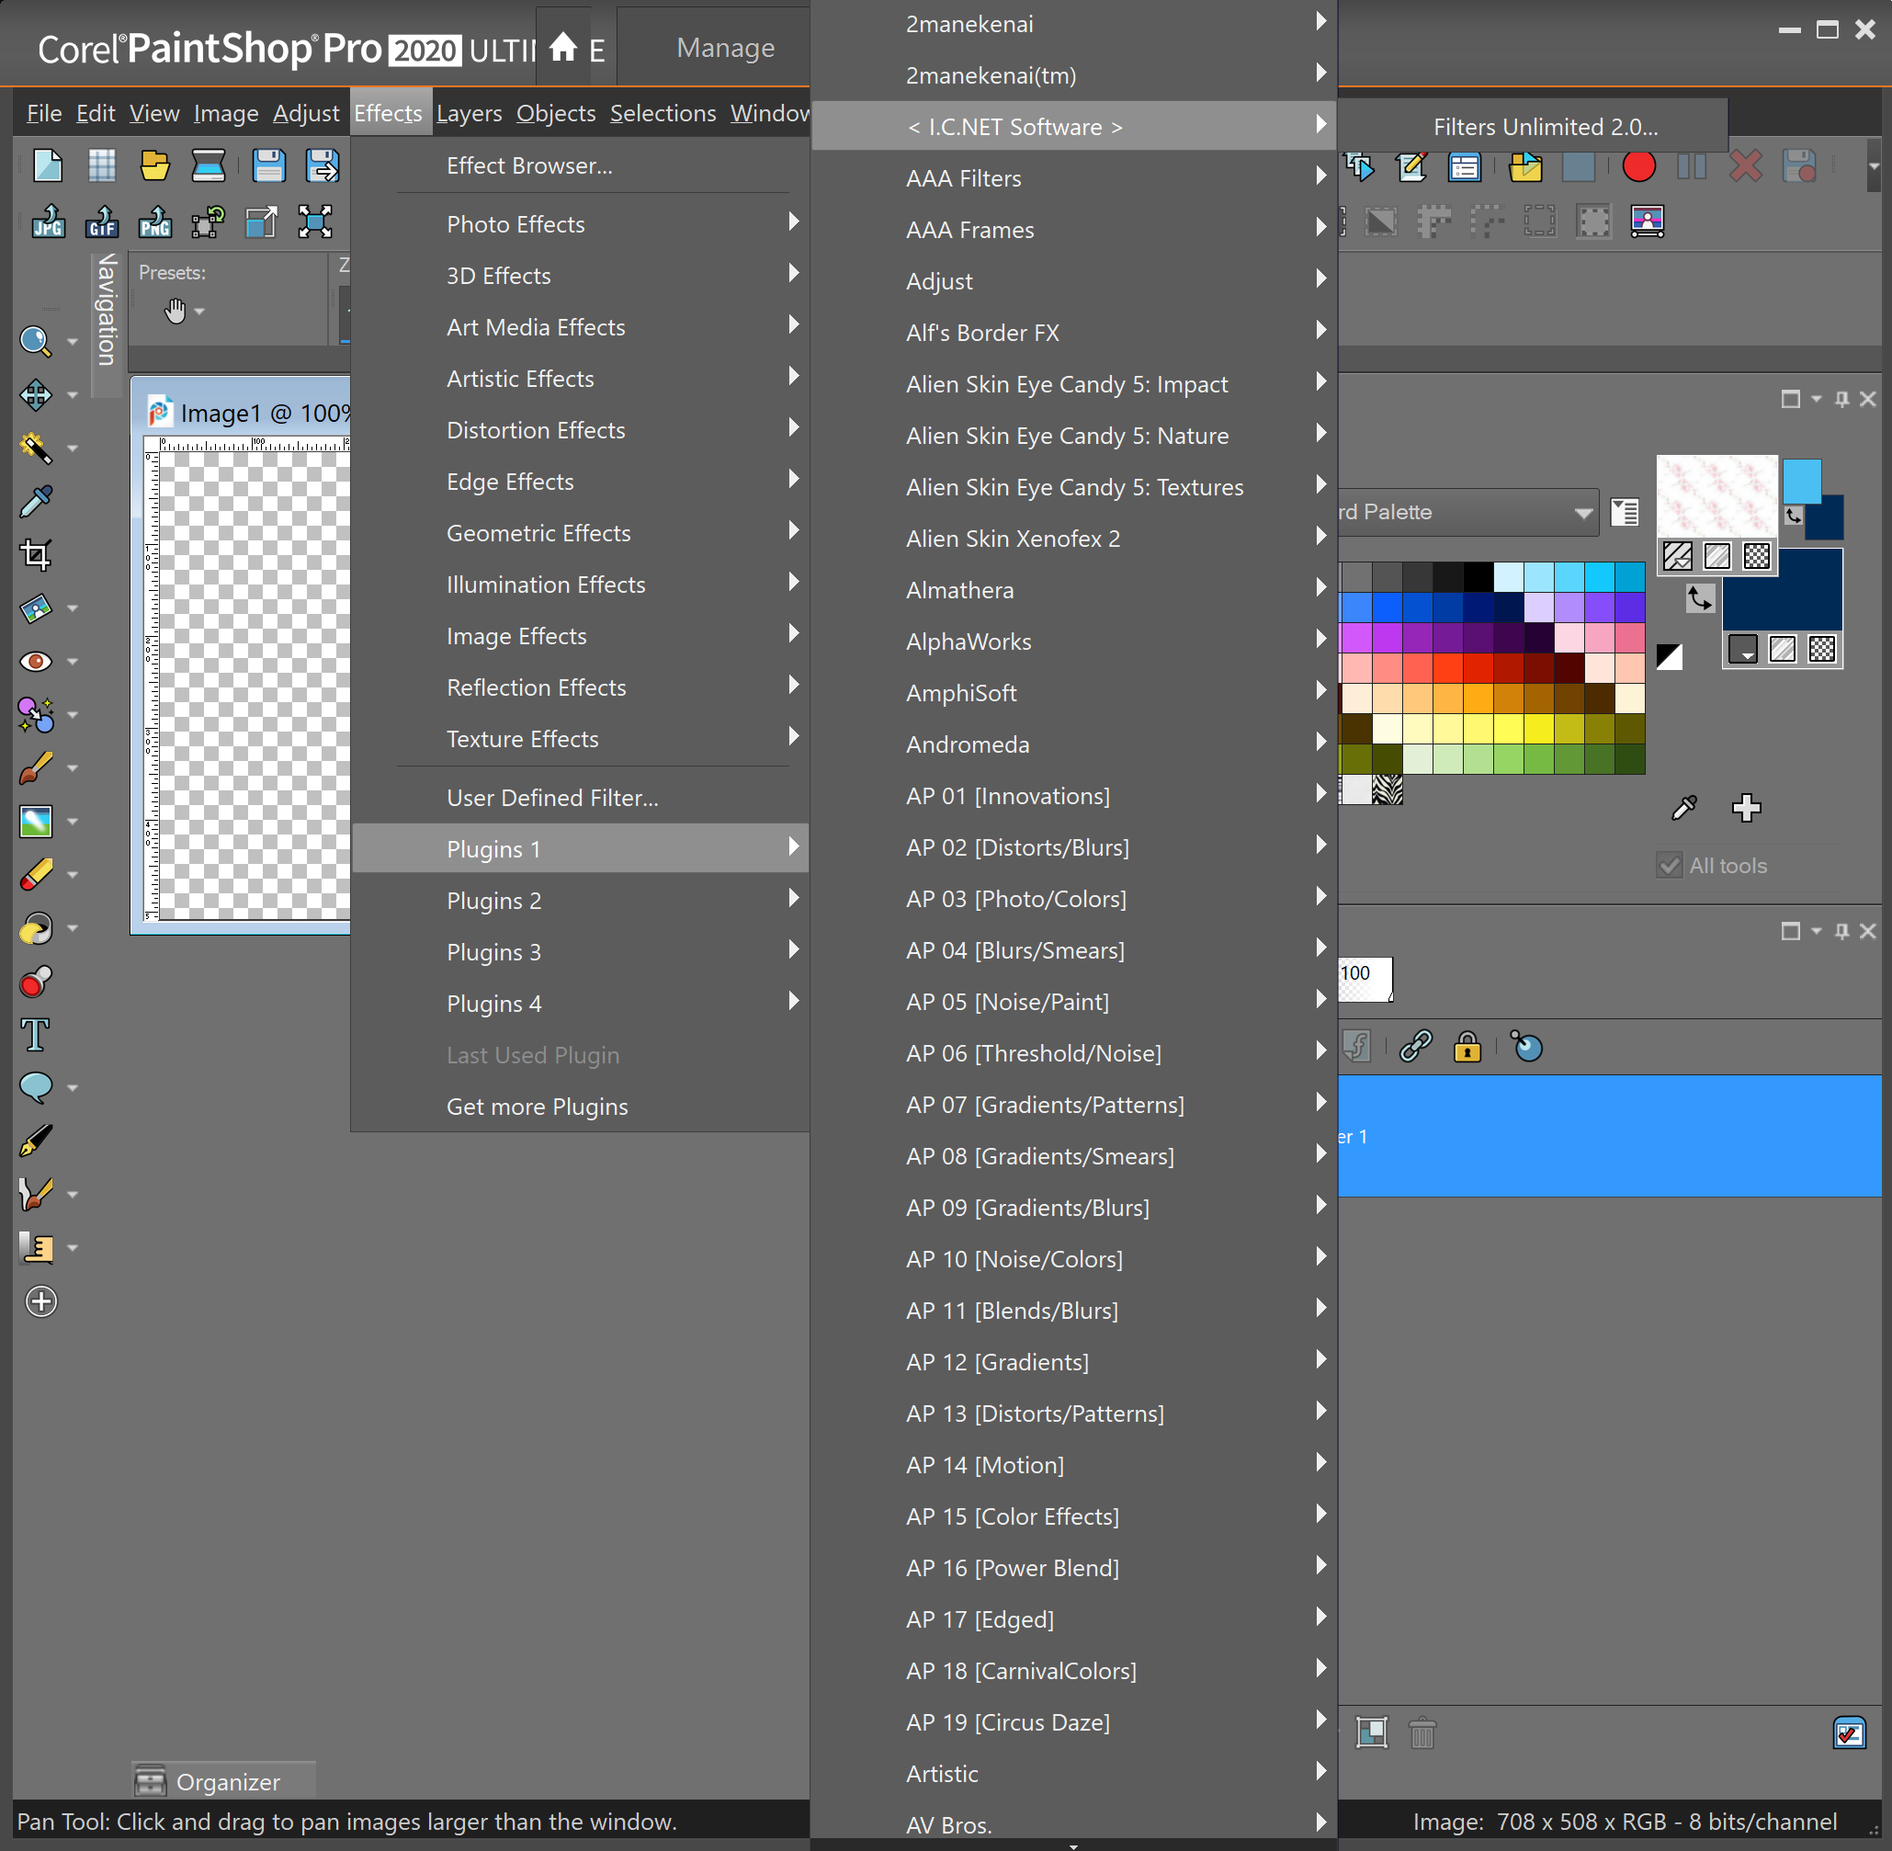Select the Crop tool
1892x1851 pixels.
pyautogui.click(x=36, y=554)
